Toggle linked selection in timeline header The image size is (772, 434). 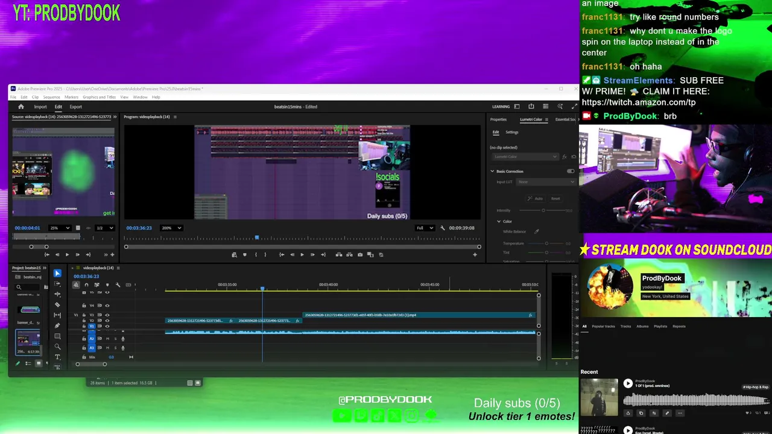96,285
